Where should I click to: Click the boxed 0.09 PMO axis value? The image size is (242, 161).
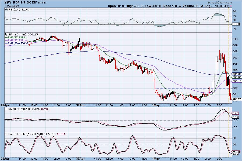(235, 117)
